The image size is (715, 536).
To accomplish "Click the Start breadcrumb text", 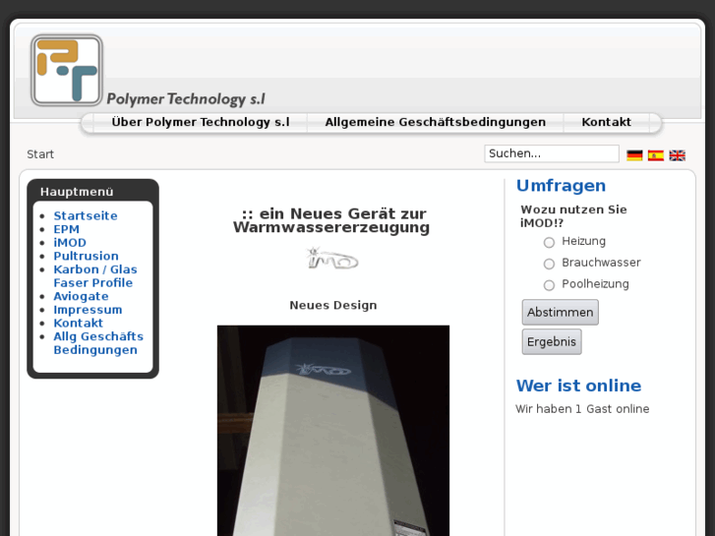I will coord(40,154).
